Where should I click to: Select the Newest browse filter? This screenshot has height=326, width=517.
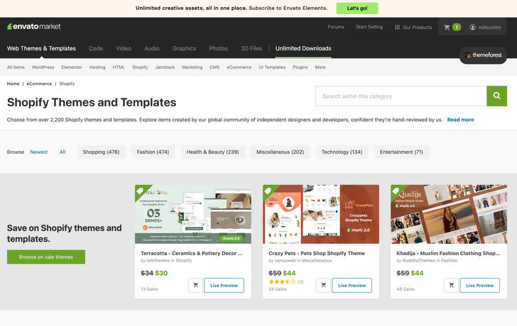click(39, 152)
